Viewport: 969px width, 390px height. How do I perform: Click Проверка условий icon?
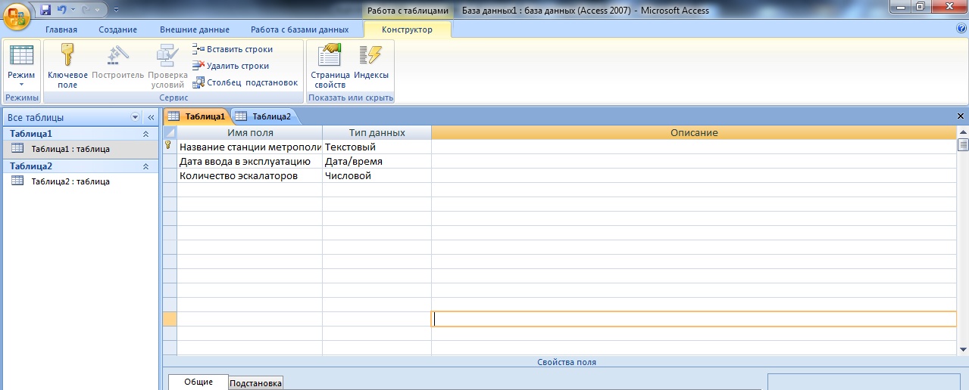(167, 67)
